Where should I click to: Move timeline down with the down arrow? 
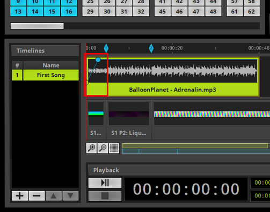70,196
